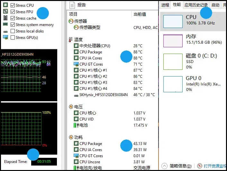227x171 pixels.
Task: Click the percent icon beside Stress FPU
Action: pyautogui.click(x=5, y=11)
